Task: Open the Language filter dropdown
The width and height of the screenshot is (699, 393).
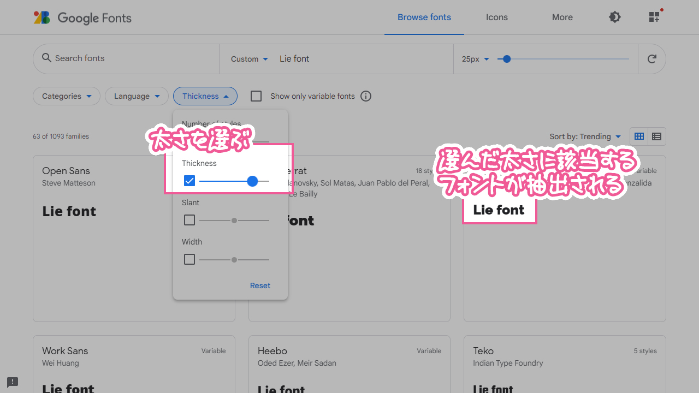Action: click(x=137, y=96)
